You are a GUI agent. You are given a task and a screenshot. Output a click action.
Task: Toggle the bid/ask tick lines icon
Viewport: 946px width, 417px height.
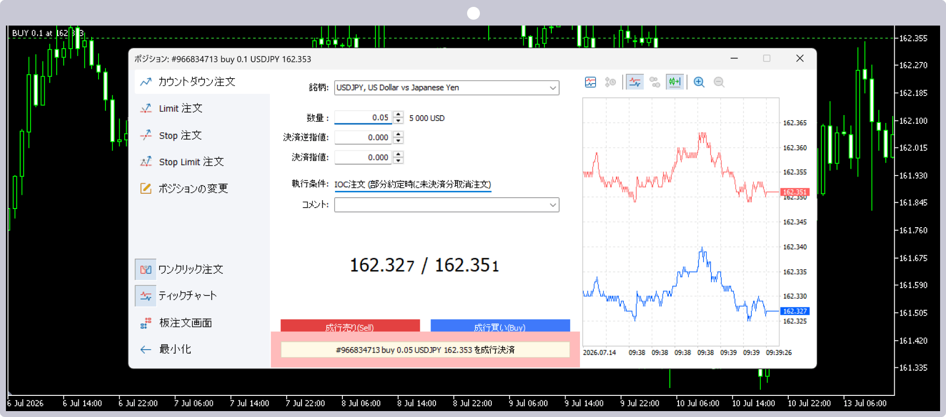(635, 82)
